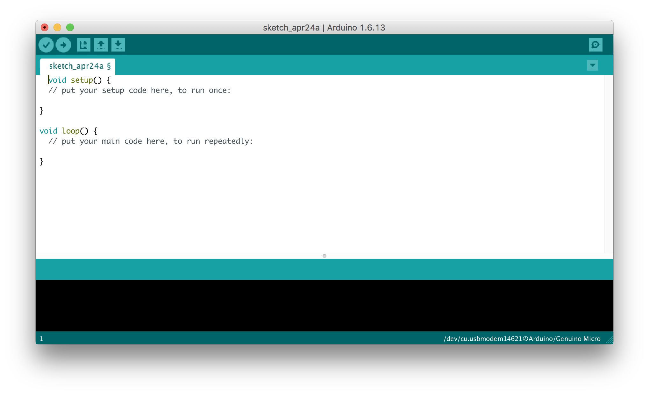Open the Serial Monitor magnifier icon
The height and width of the screenshot is (395, 649).
(596, 45)
